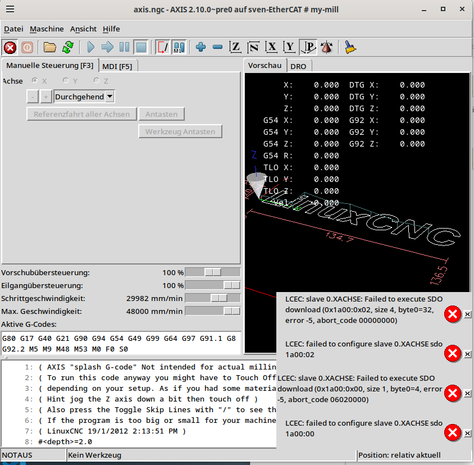474x465 pixels.
Task: Reload the current file with green arrows
Action: tap(68, 48)
